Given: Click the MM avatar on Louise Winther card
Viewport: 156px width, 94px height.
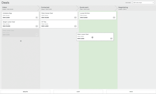Looking at the screenshot, I should point(114,18).
